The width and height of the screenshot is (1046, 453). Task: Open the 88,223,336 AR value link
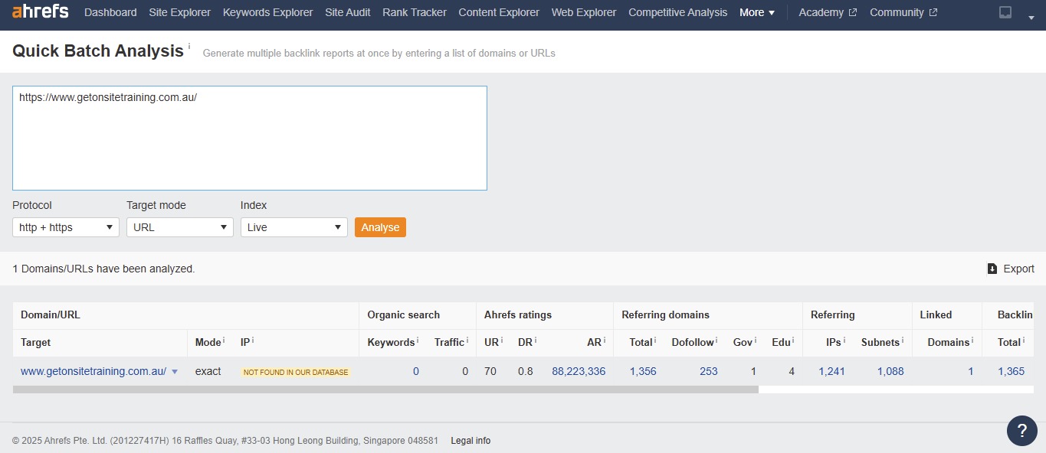click(579, 371)
